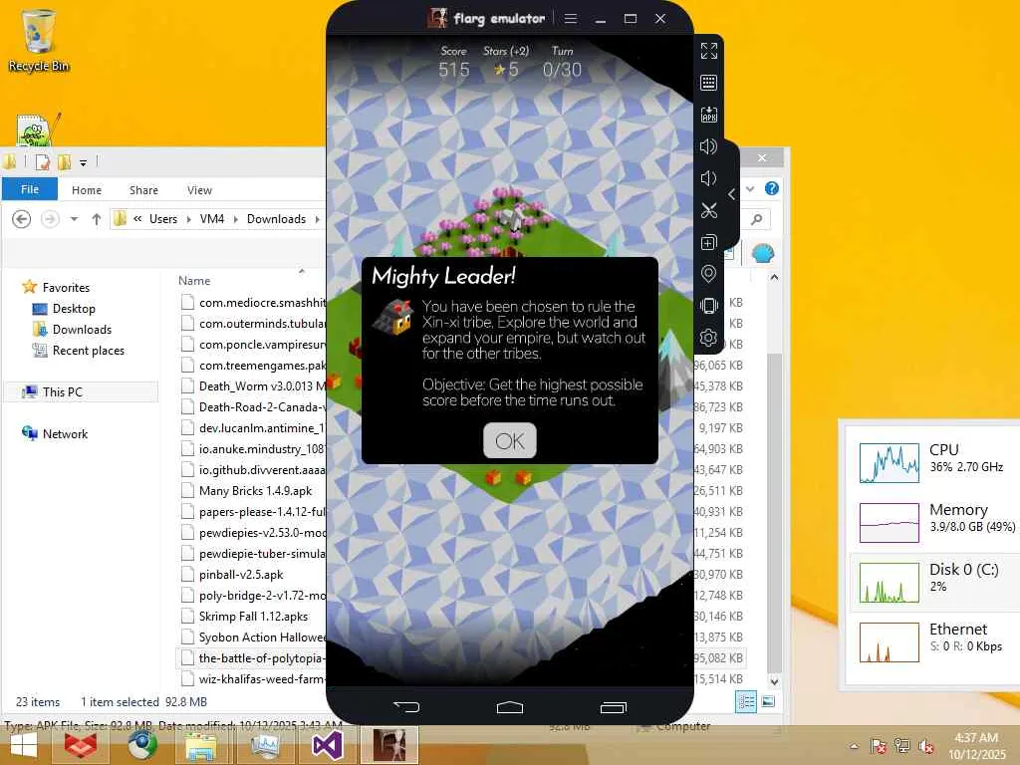Viewport: 1020px width, 765px height.
Task: Click VM4 in the address breadcrumb
Action: coord(211,219)
